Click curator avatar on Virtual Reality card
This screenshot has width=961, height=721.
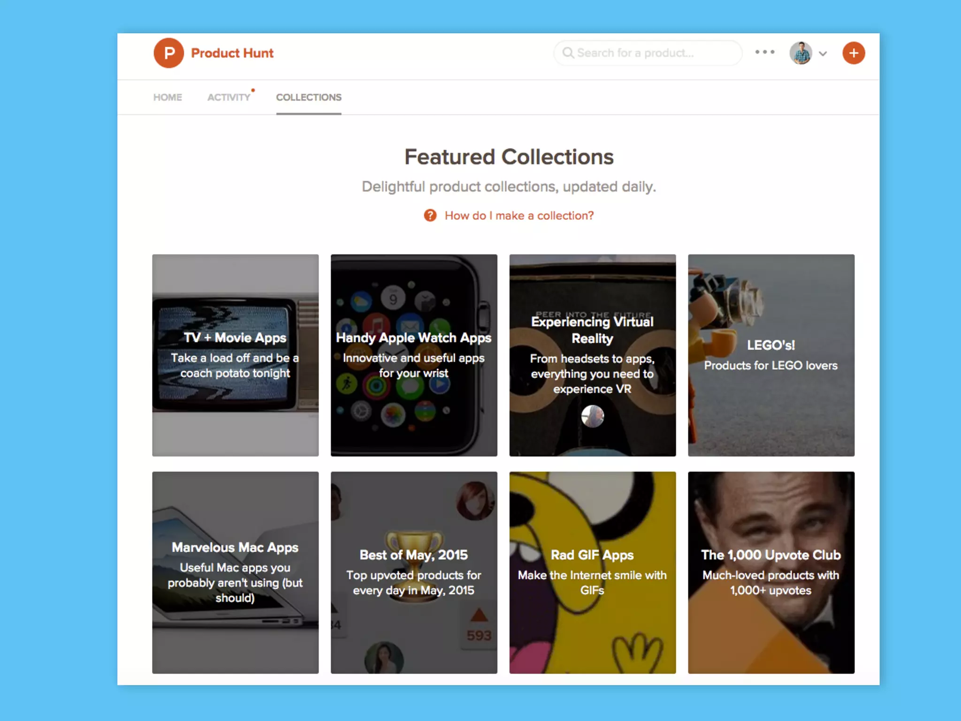pyautogui.click(x=592, y=416)
